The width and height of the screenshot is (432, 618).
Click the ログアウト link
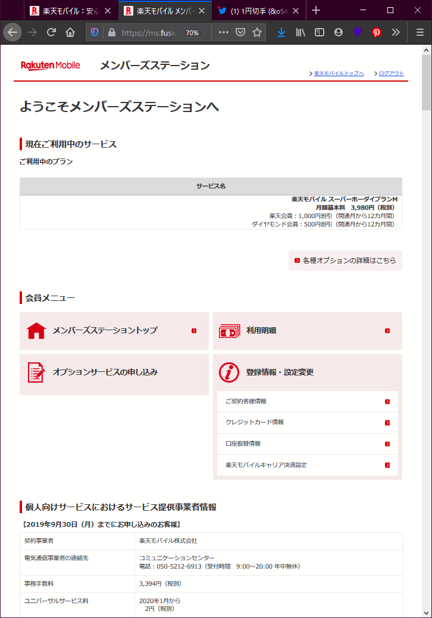click(x=391, y=73)
